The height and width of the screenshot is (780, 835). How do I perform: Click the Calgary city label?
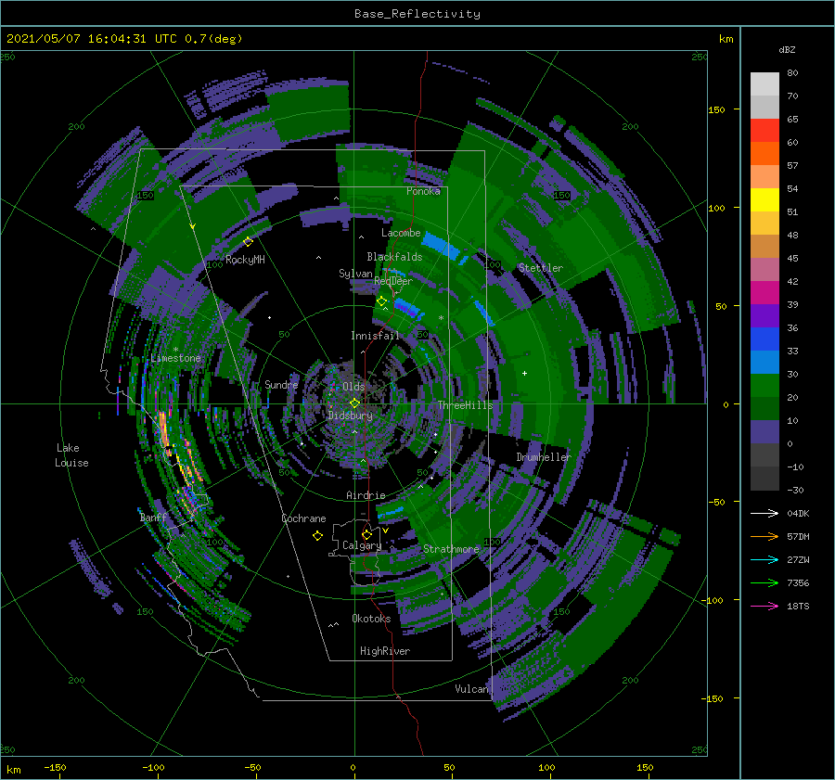click(362, 545)
